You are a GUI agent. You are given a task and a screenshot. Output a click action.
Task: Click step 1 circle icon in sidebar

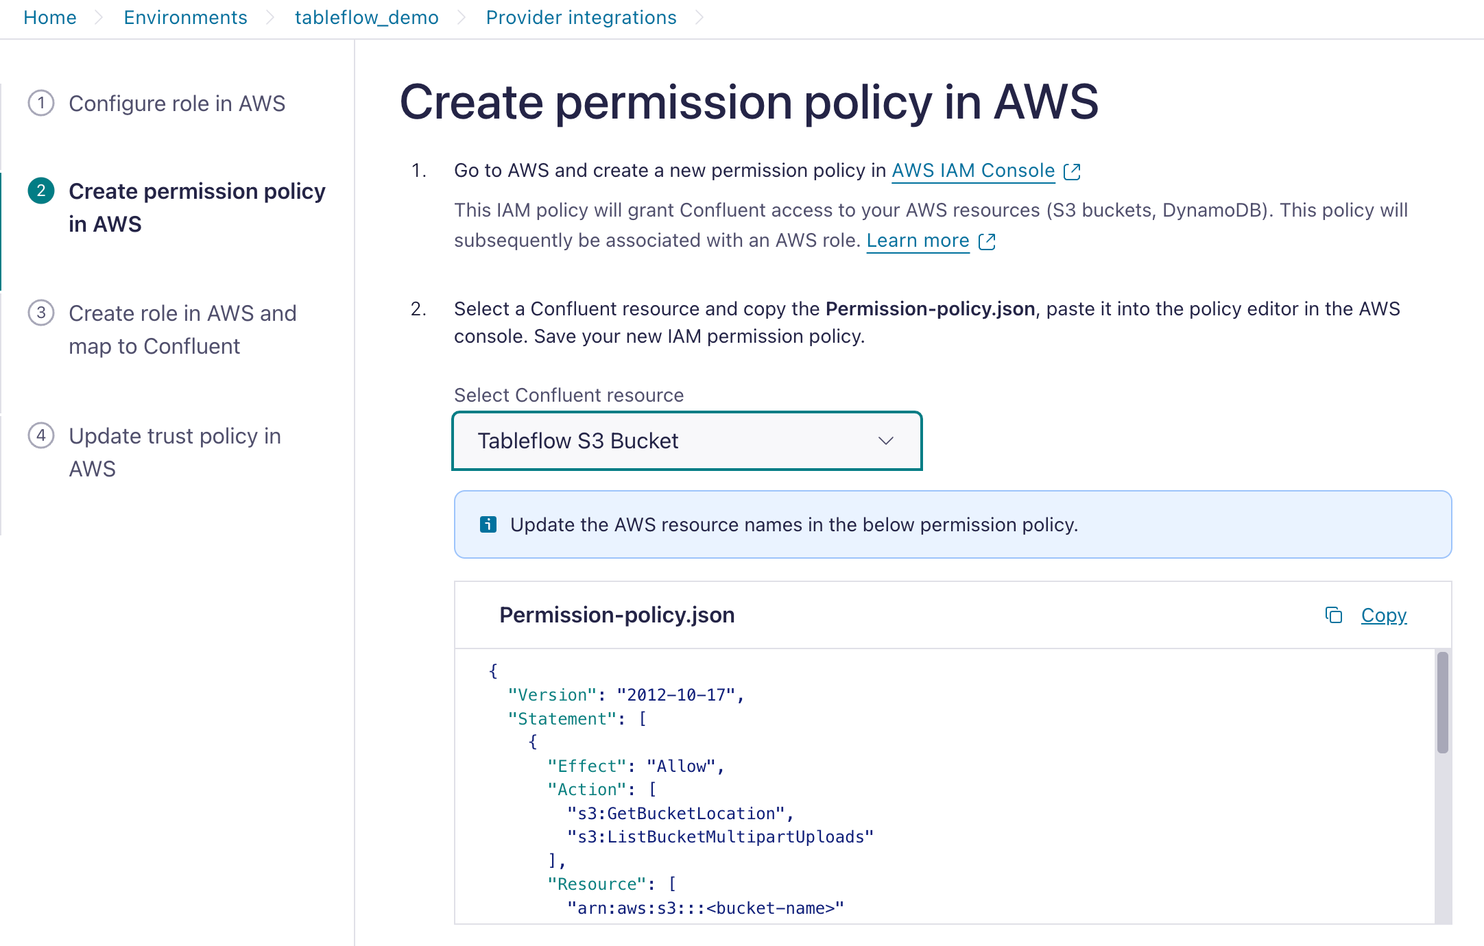coord(41,104)
